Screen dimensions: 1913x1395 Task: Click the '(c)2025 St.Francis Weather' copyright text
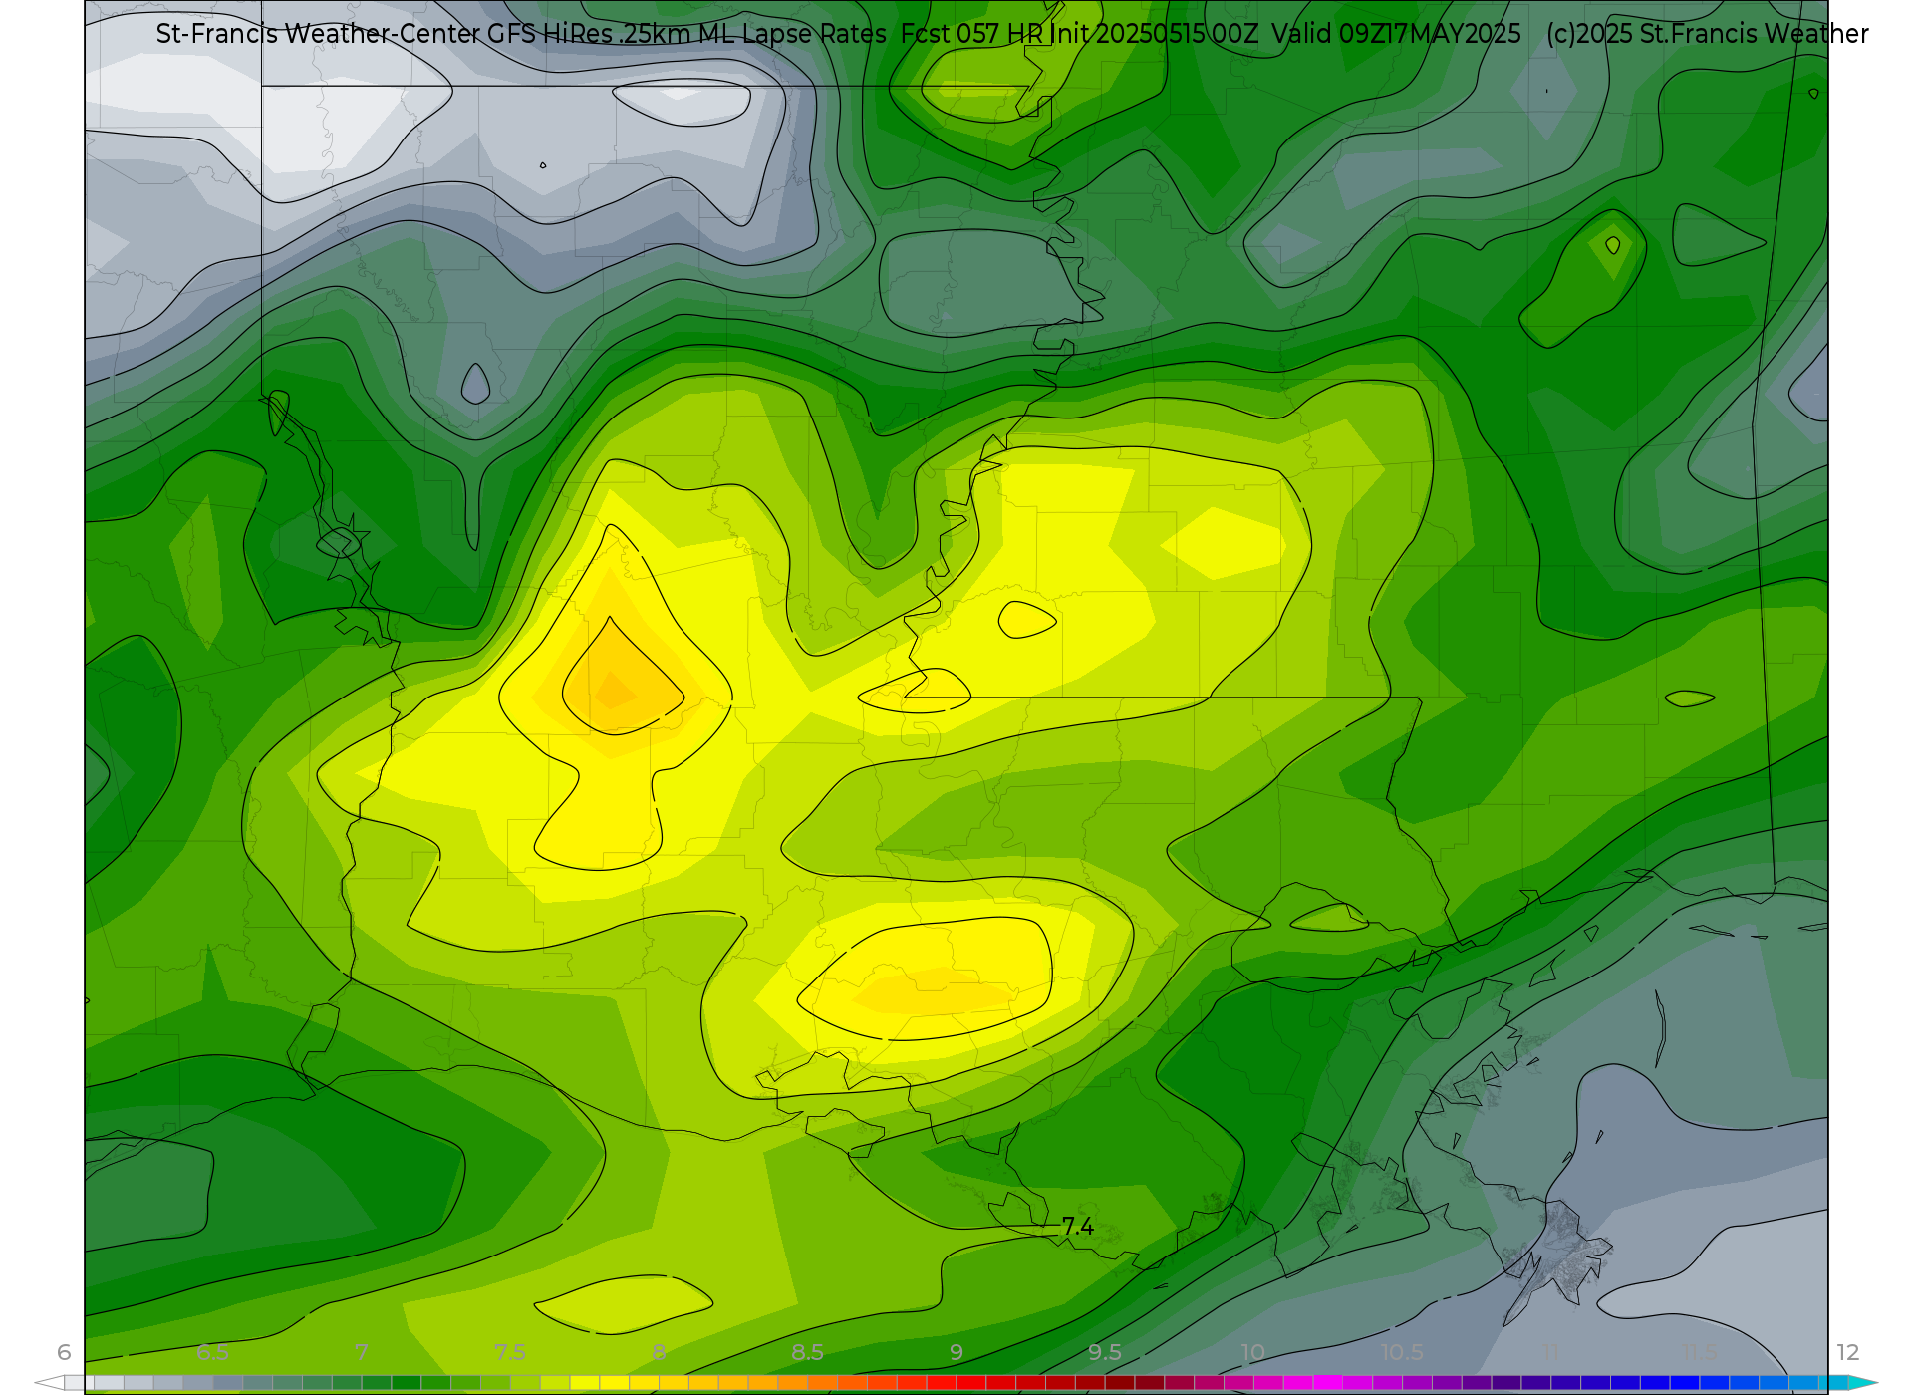1707,34
